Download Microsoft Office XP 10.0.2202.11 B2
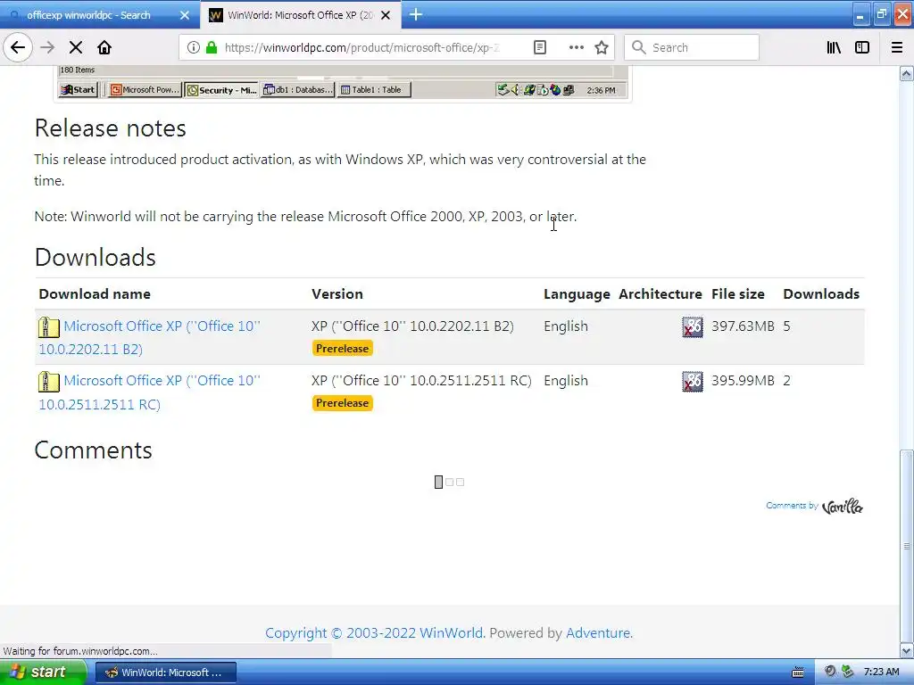This screenshot has width=914, height=685. pyautogui.click(x=149, y=337)
